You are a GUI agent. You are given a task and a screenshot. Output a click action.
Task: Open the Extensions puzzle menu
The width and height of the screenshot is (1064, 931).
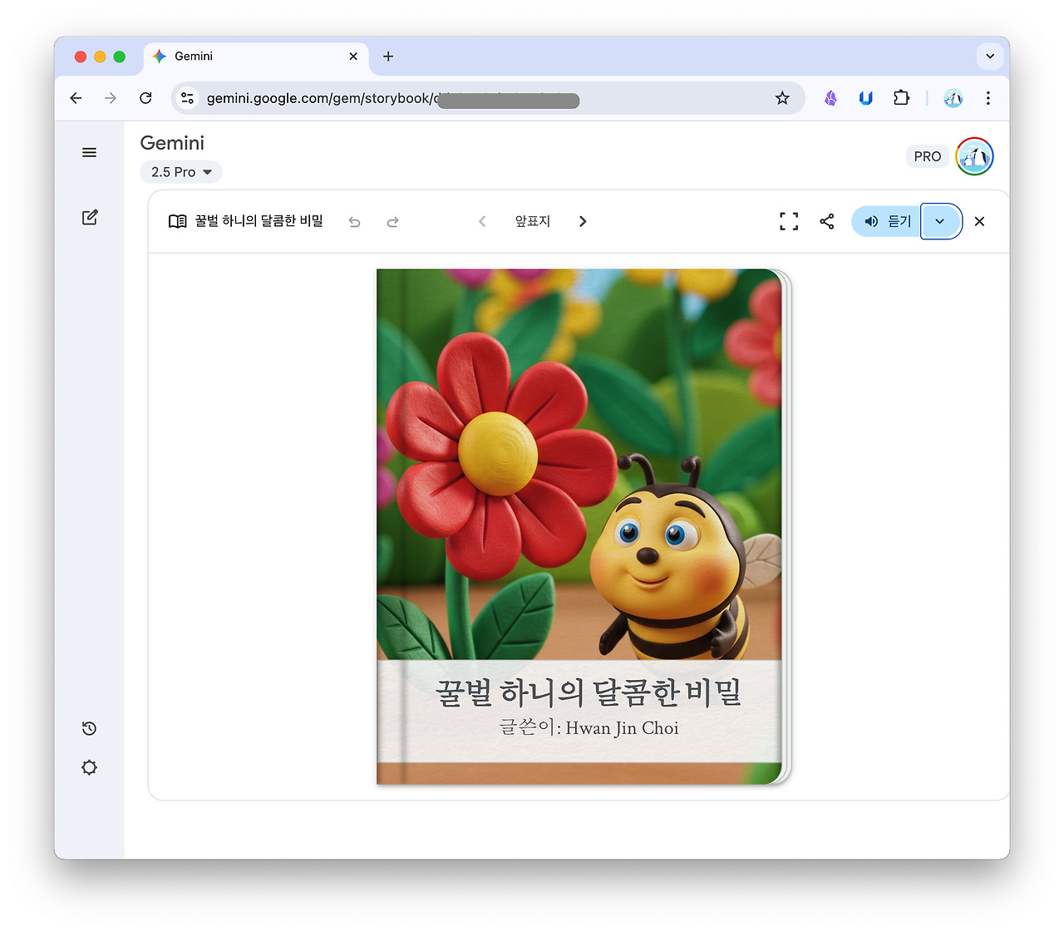coord(901,98)
